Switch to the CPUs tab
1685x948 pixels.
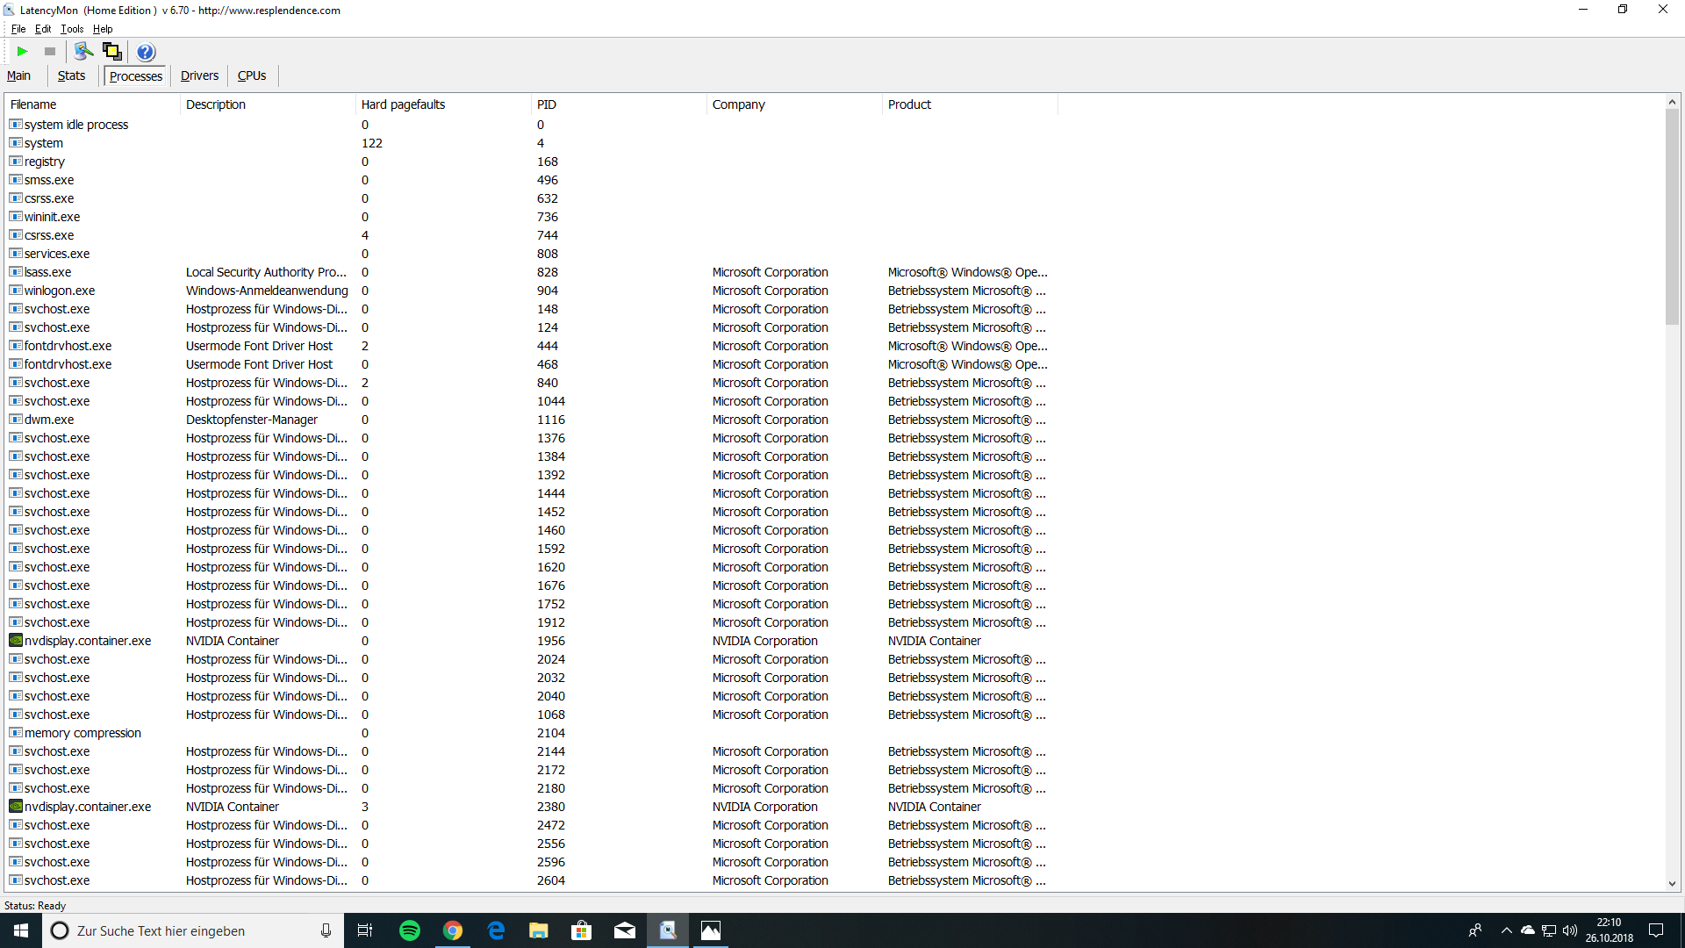pos(252,75)
